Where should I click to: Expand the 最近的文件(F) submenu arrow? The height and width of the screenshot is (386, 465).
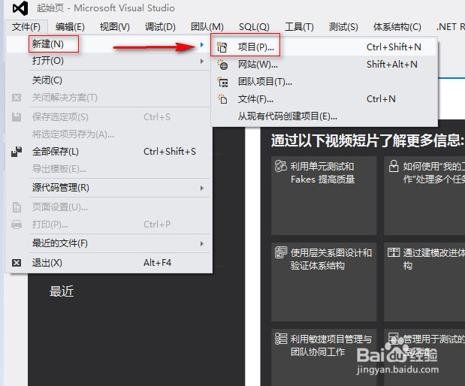(x=202, y=244)
